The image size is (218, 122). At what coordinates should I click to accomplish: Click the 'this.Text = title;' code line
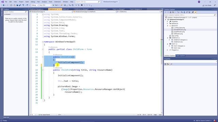pyautogui.click(x=68, y=81)
